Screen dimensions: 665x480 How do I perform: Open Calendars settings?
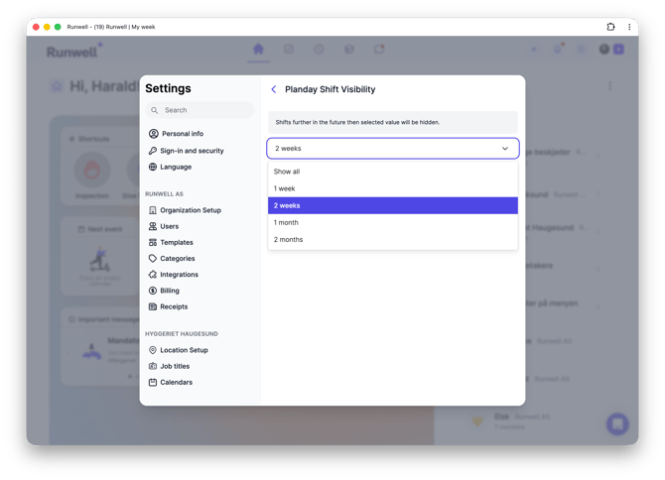coord(171,382)
